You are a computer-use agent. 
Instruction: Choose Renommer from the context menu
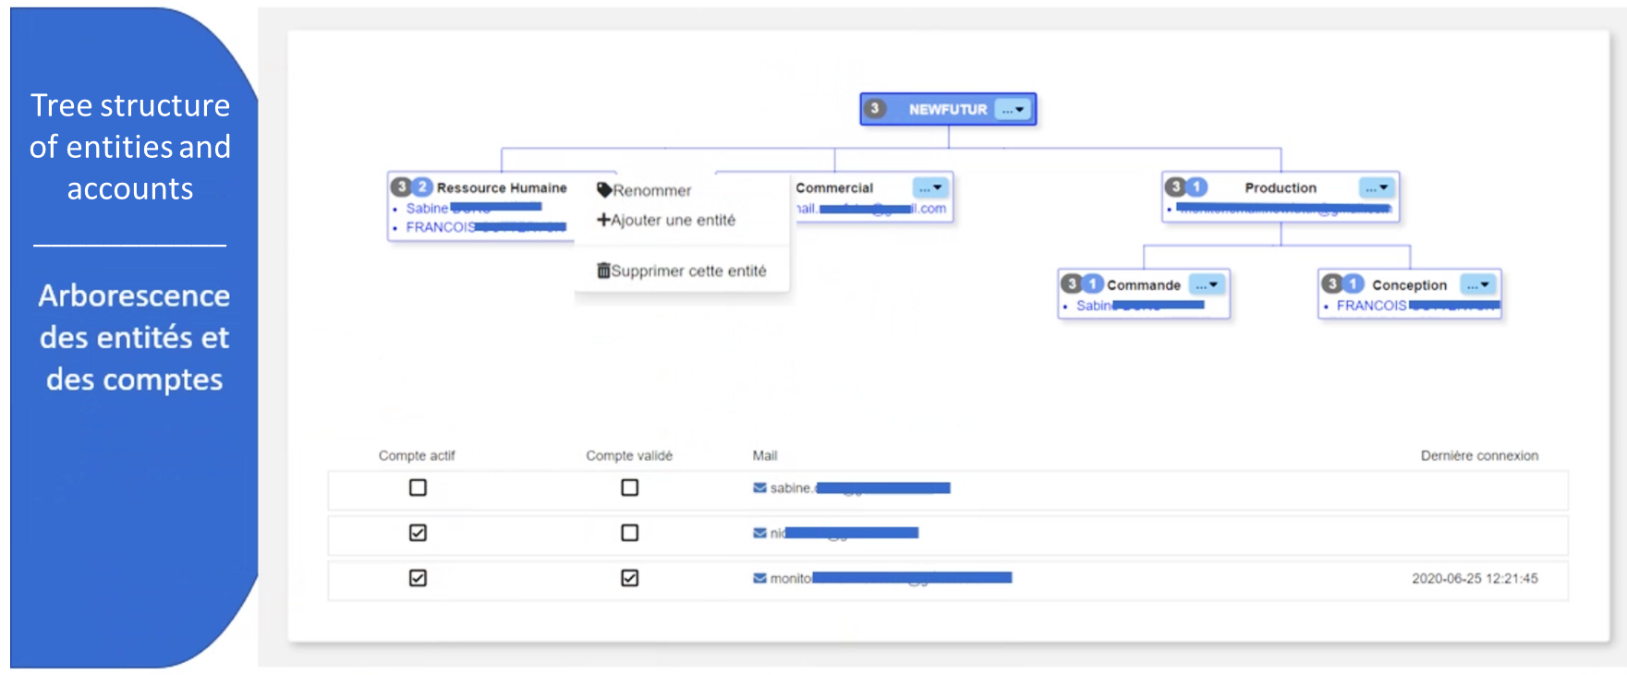tap(651, 190)
